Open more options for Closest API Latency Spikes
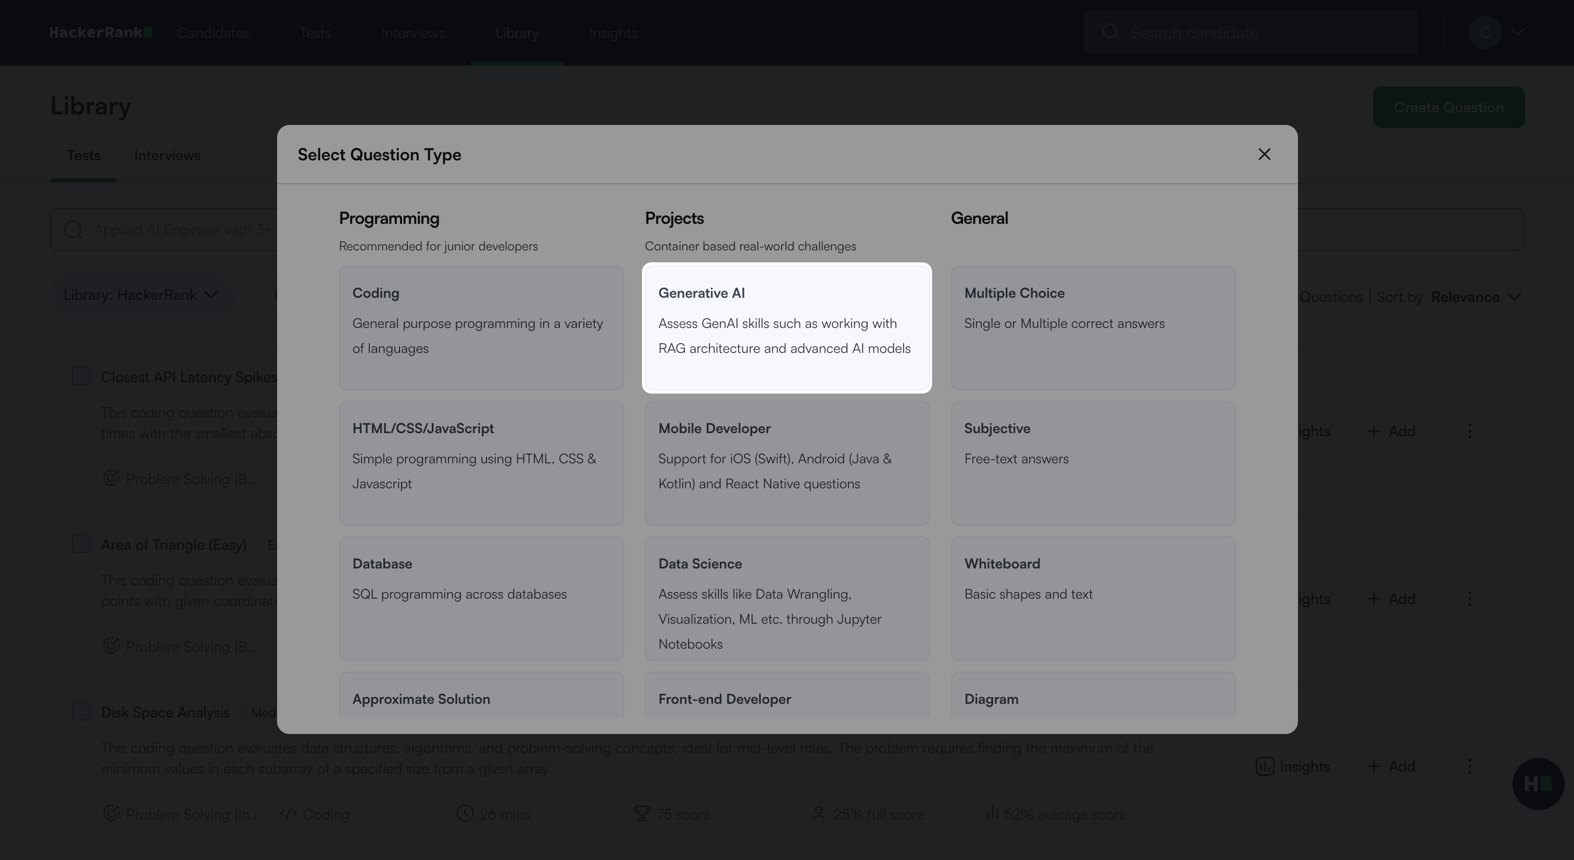The image size is (1574, 860). pos(1469,431)
